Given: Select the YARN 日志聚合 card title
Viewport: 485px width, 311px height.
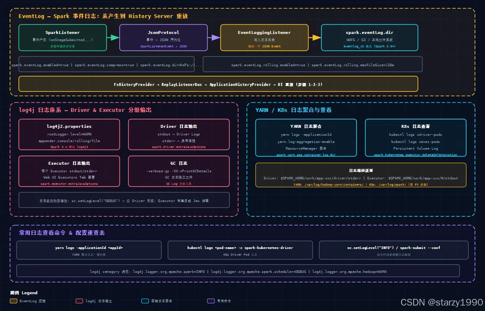Looking at the screenshot, I should tap(306, 127).
